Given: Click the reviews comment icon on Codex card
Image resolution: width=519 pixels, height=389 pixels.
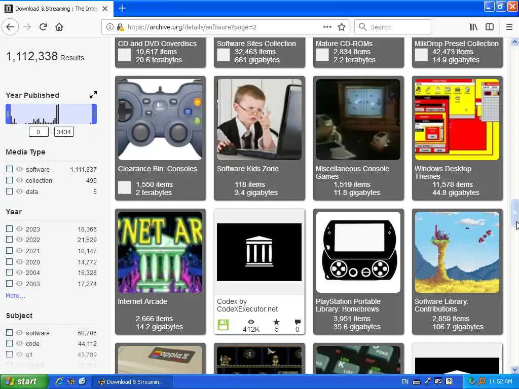Looking at the screenshot, I should [297, 322].
